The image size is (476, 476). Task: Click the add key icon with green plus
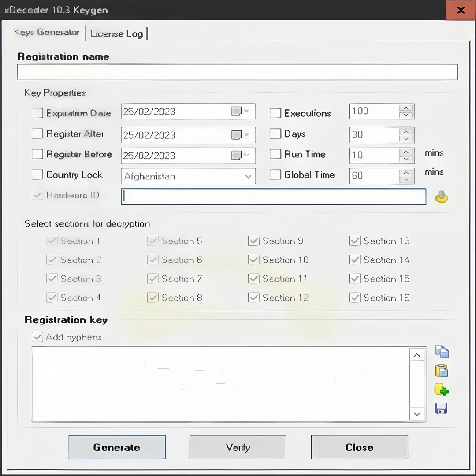[x=442, y=390]
